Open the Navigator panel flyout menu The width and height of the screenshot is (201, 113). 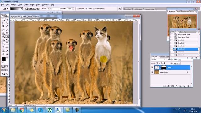[196, 12]
